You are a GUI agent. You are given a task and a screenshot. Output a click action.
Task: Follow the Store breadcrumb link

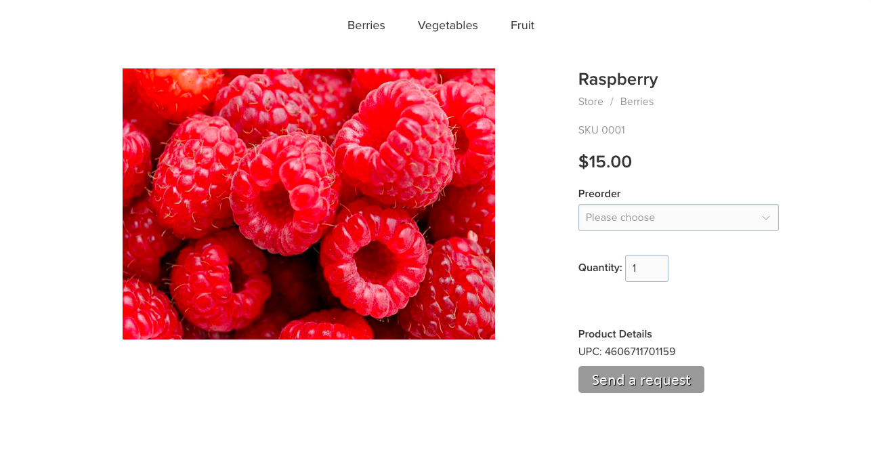point(591,102)
